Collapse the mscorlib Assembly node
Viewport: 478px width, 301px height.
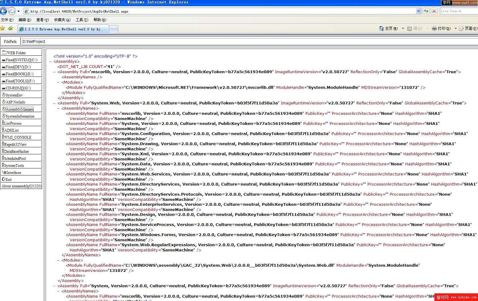pos(55,72)
